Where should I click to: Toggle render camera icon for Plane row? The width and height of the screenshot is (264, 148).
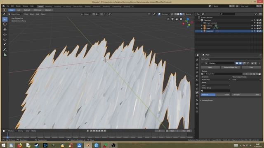[x=260, y=28]
